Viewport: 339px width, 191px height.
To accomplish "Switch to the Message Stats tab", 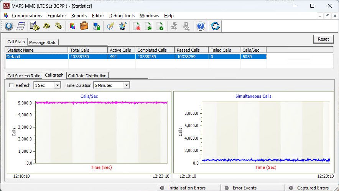I will [43, 42].
